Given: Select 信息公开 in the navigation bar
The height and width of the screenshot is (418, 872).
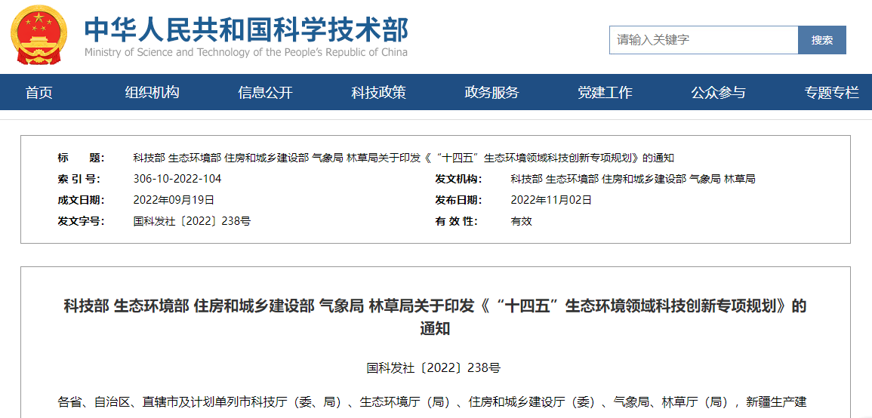Looking at the screenshot, I should coord(265,92).
